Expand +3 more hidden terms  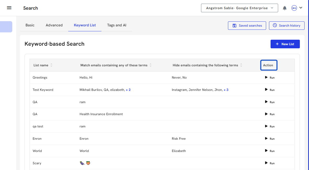pos(226,90)
